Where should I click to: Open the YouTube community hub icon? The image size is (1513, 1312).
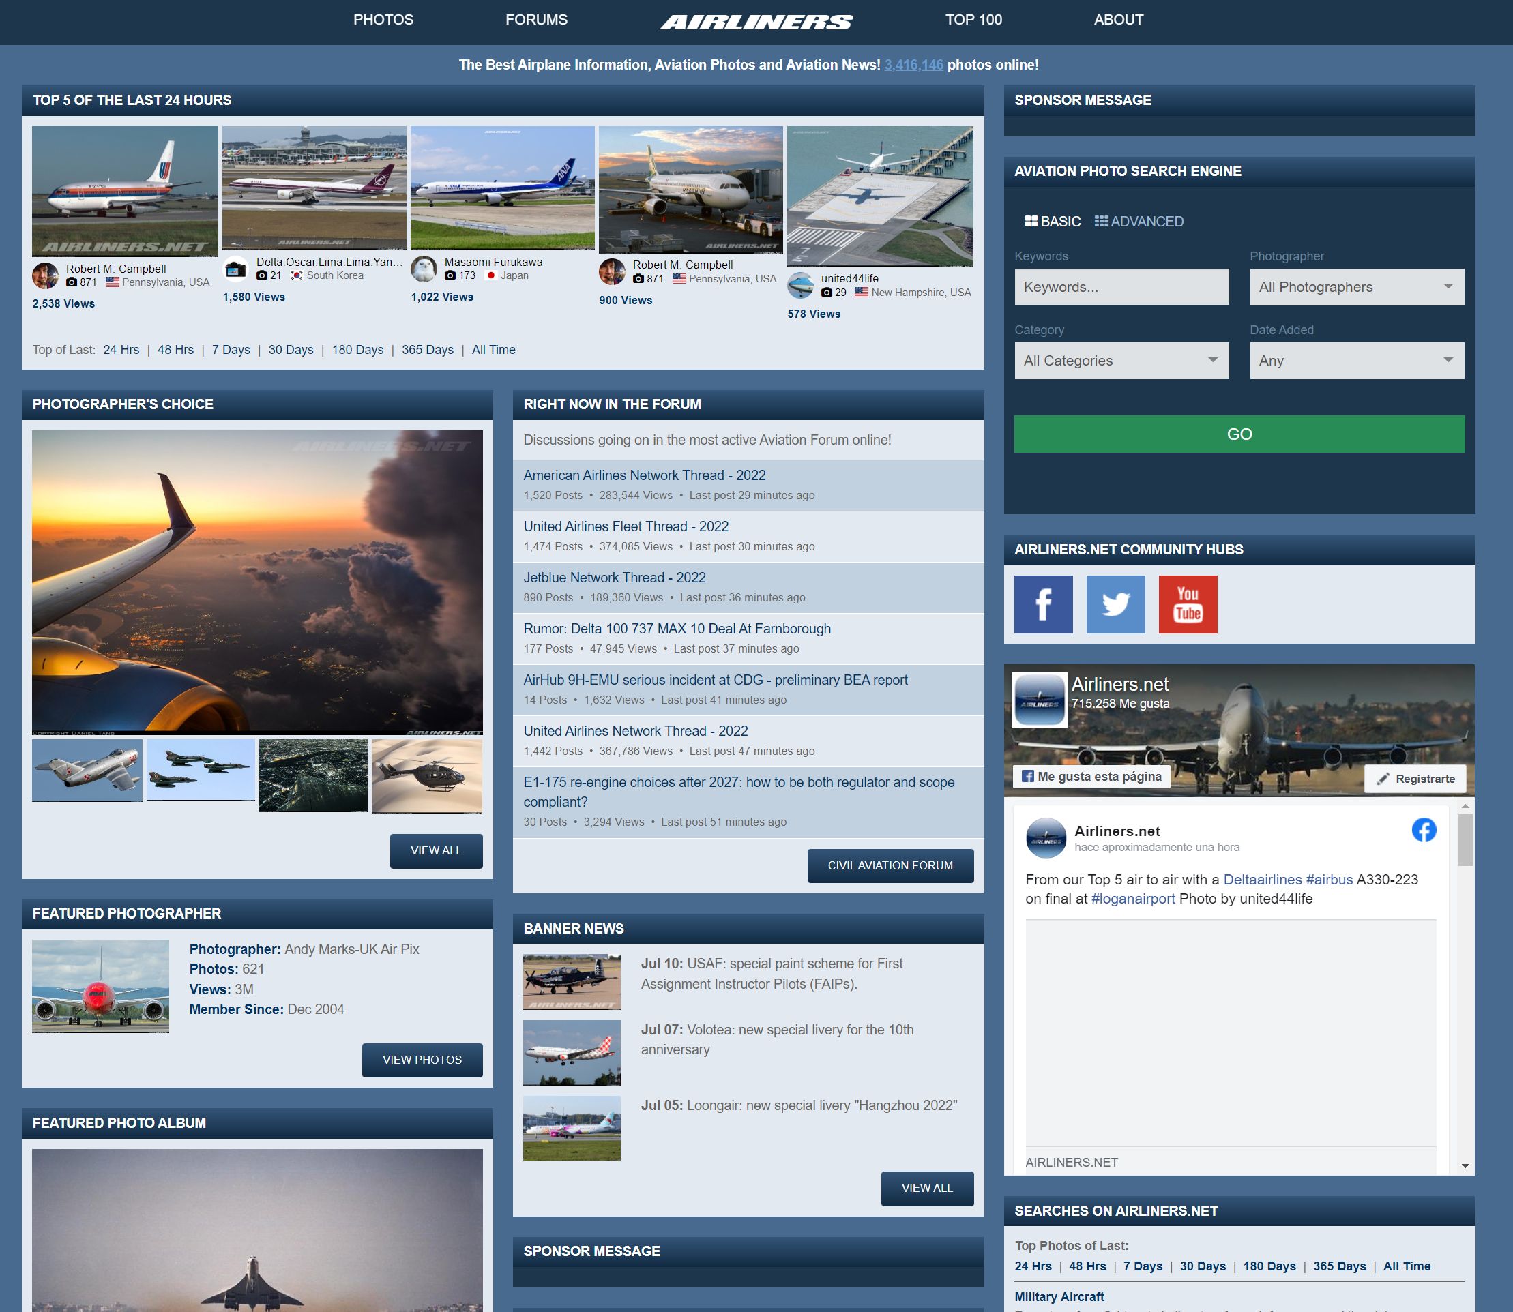pyautogui.click(x=1187, y=604)
